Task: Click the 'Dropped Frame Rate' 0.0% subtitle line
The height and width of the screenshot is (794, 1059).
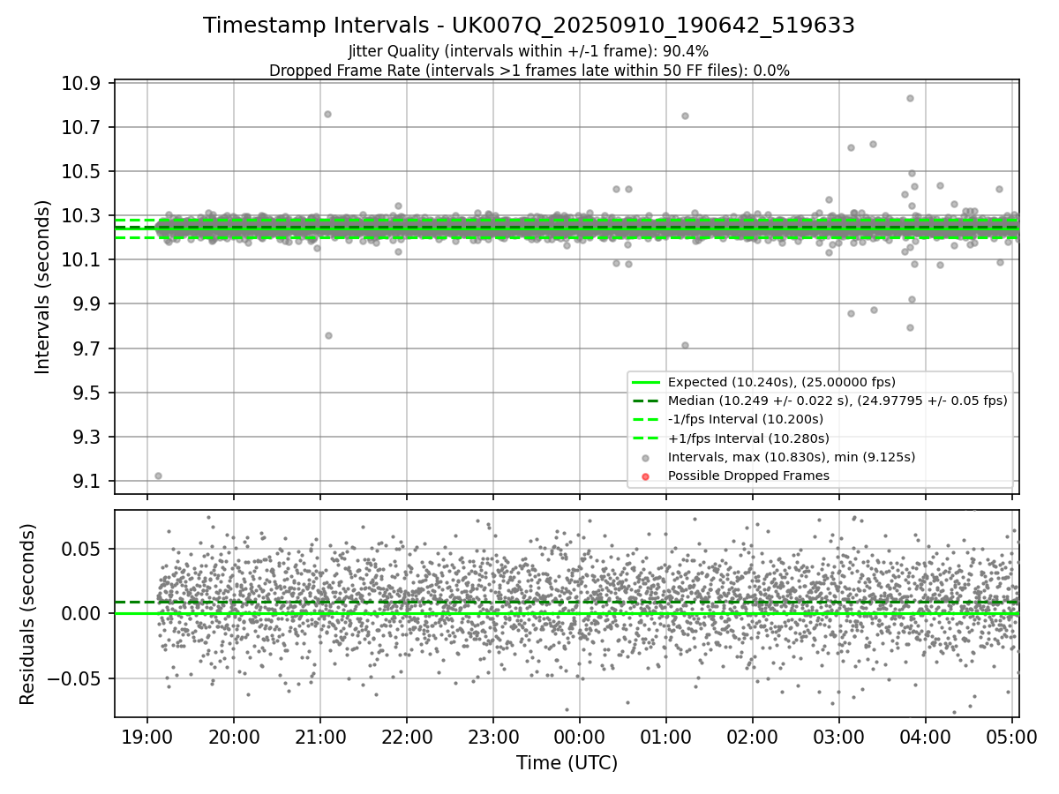Action: pyautogui.click(x=529, y=71)
